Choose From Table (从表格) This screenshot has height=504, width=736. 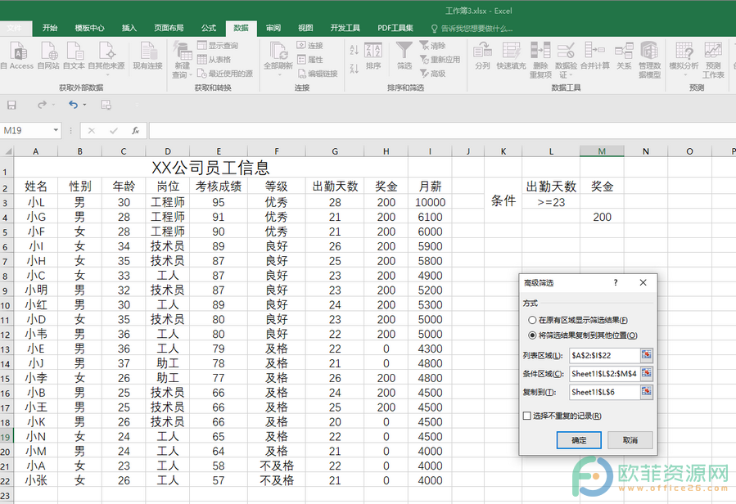click(x=214, y=60)
